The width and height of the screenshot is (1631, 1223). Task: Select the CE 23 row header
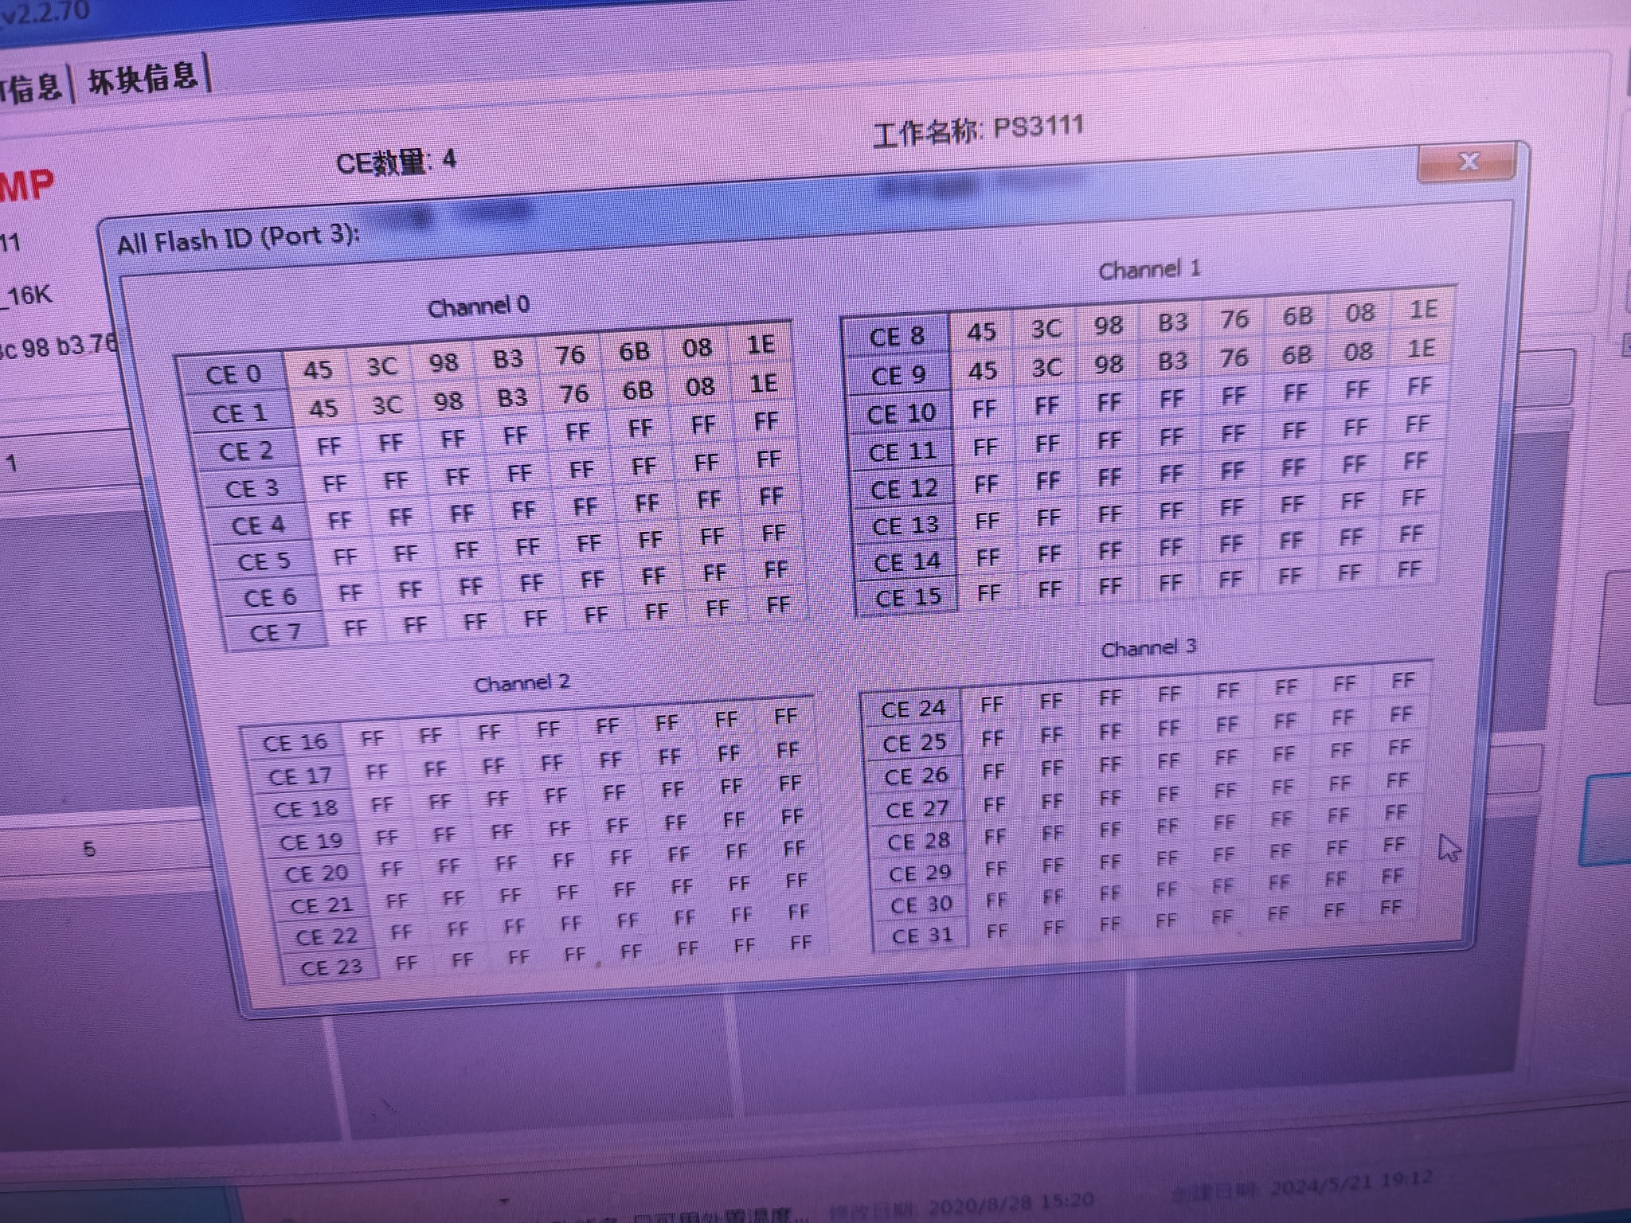click(x=331, y=967)
